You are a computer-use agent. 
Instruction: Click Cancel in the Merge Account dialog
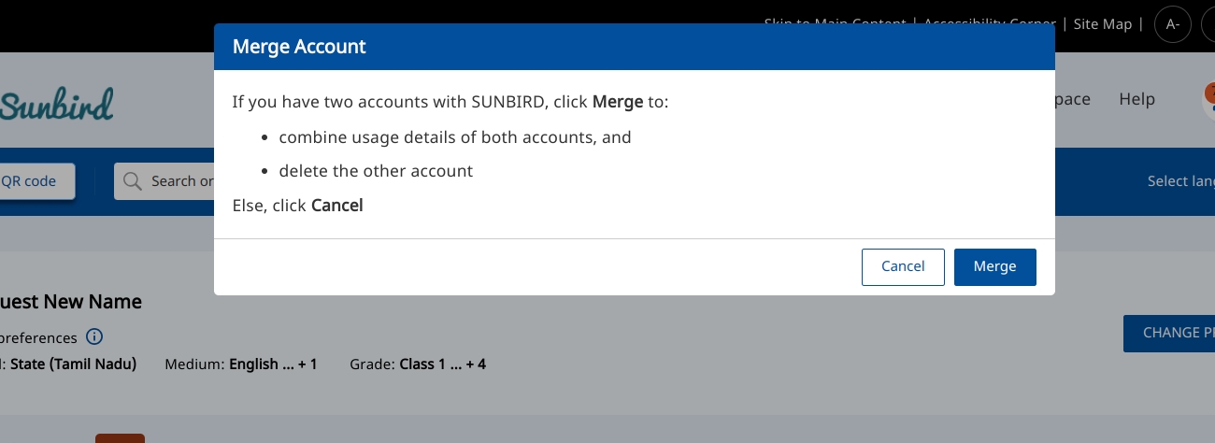[903, 266]
